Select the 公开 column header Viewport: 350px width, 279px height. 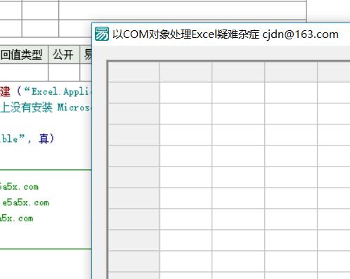(64, 55)
